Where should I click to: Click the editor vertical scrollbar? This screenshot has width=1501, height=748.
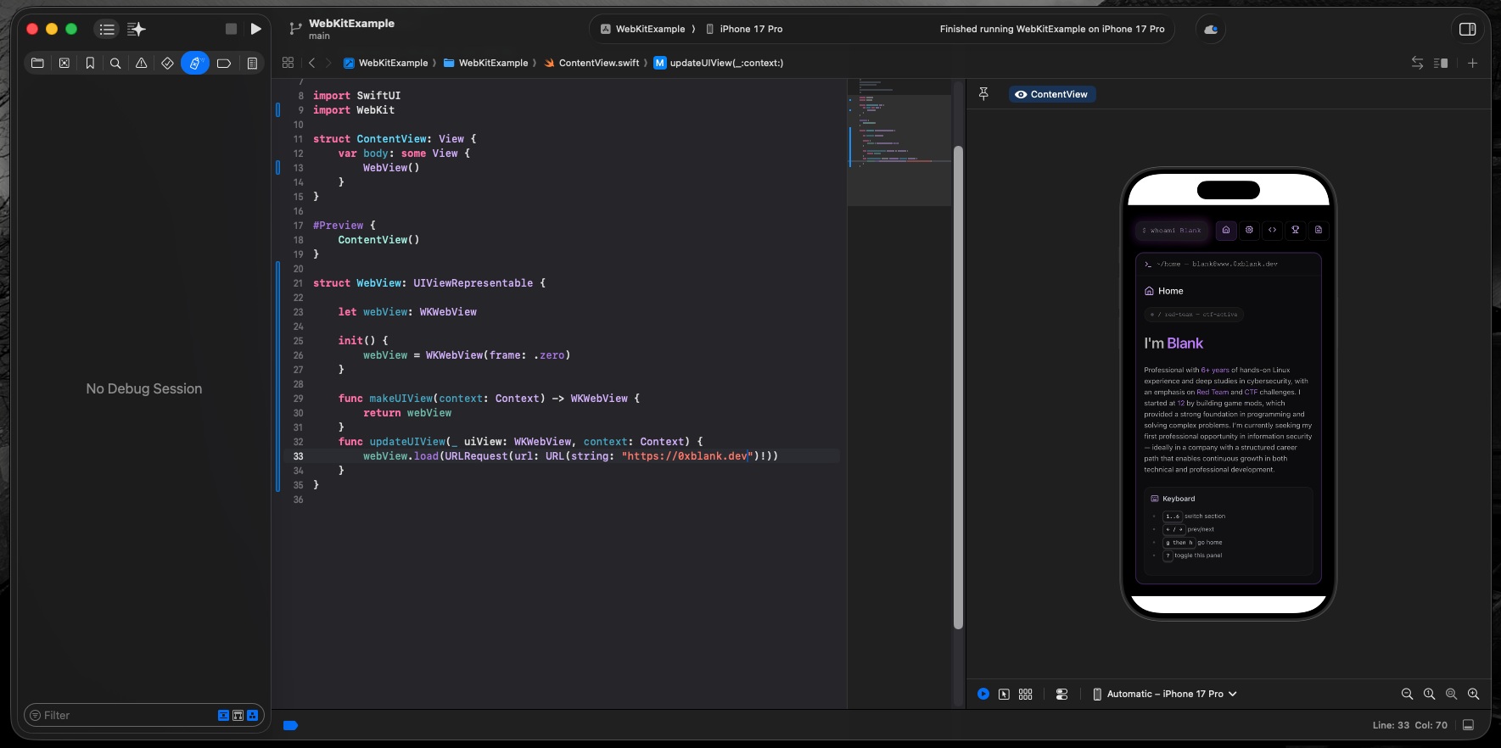coord(958,387)
